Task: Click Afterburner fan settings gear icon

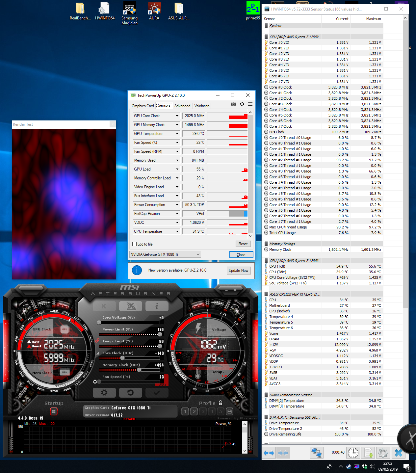Action: [95, 382]
